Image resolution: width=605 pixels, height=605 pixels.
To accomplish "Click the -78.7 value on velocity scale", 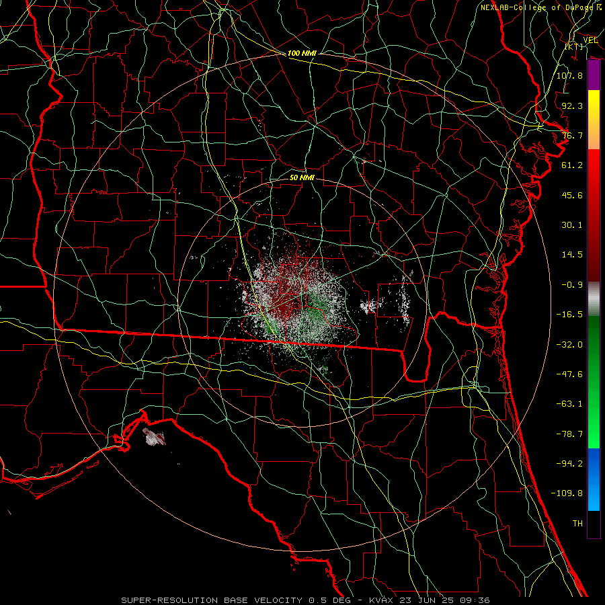I will [569, 434].
